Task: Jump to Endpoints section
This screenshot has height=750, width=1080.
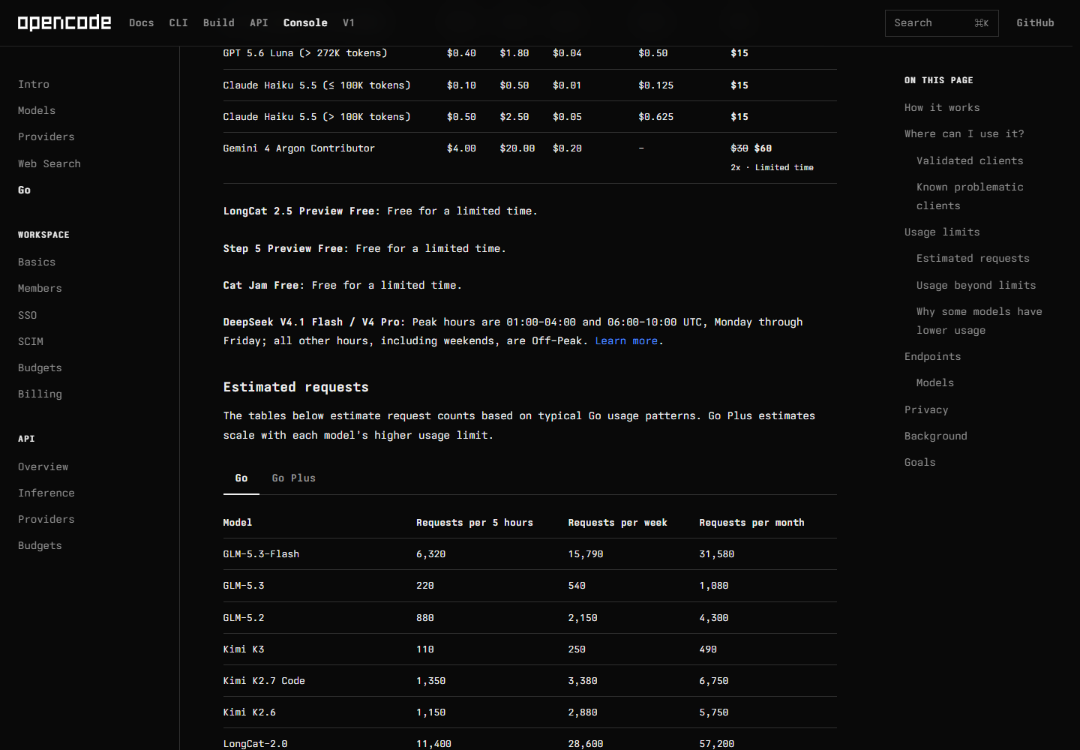Action: 932,356
